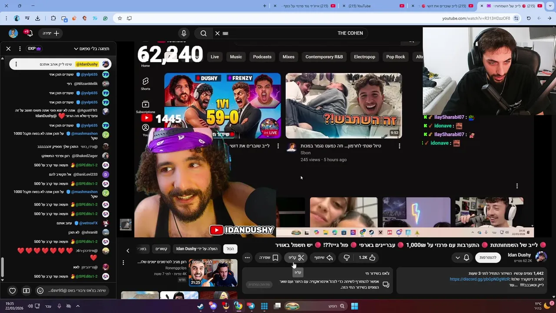Clear the YouTube search box with X
556x313 pixels.
[x=218, y=33]
